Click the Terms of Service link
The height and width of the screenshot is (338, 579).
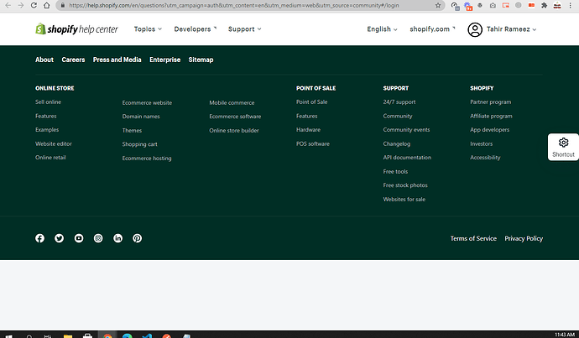[x=473, y=238]
